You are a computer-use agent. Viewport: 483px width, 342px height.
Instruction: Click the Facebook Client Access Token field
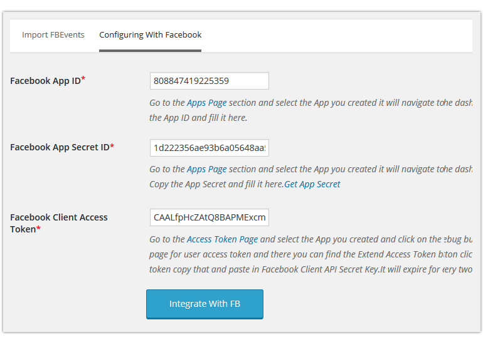[x=210, y=217]
